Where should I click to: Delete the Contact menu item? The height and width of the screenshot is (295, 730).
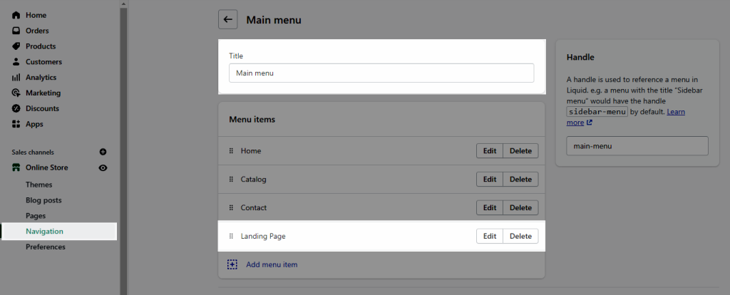pos(520,207)
